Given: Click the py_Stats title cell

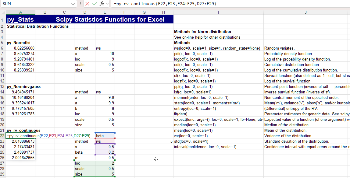Looking at the screenshot, I should coord(20,19).
